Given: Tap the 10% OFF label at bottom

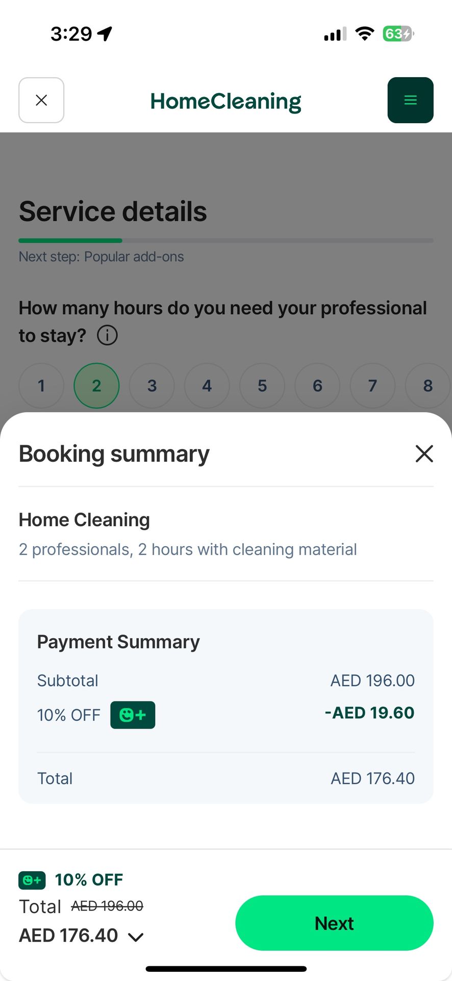Looking at the screenshot, I should (89, 880).
